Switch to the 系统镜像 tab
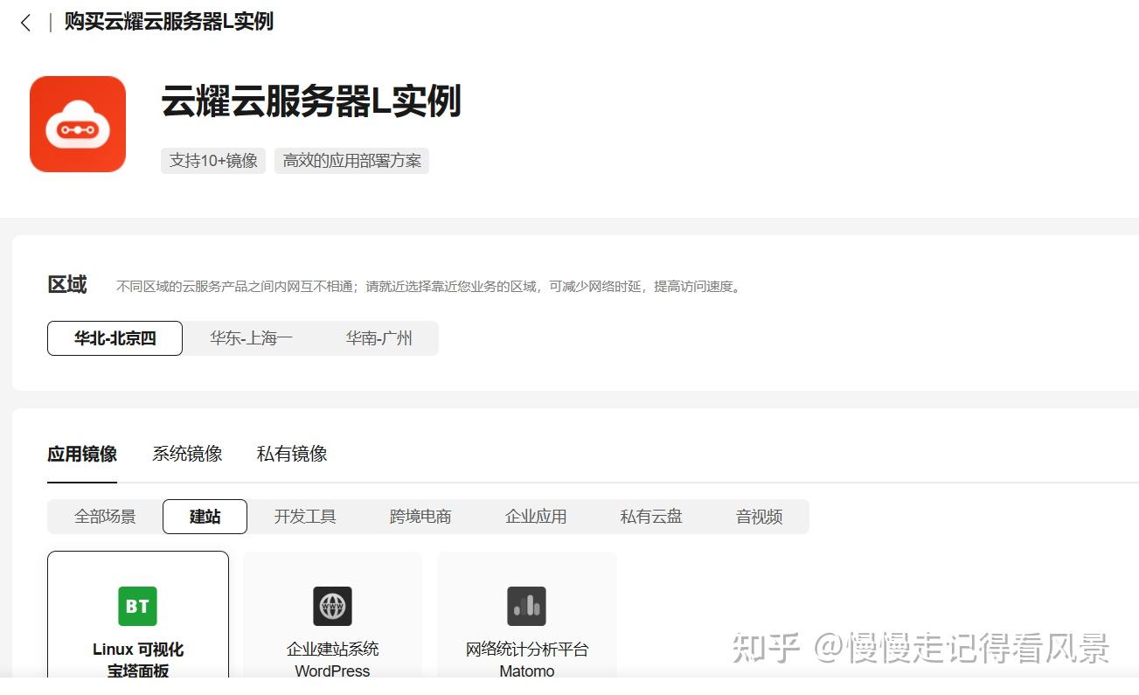Screen dimensions: 1139x695 pos(186,453)
